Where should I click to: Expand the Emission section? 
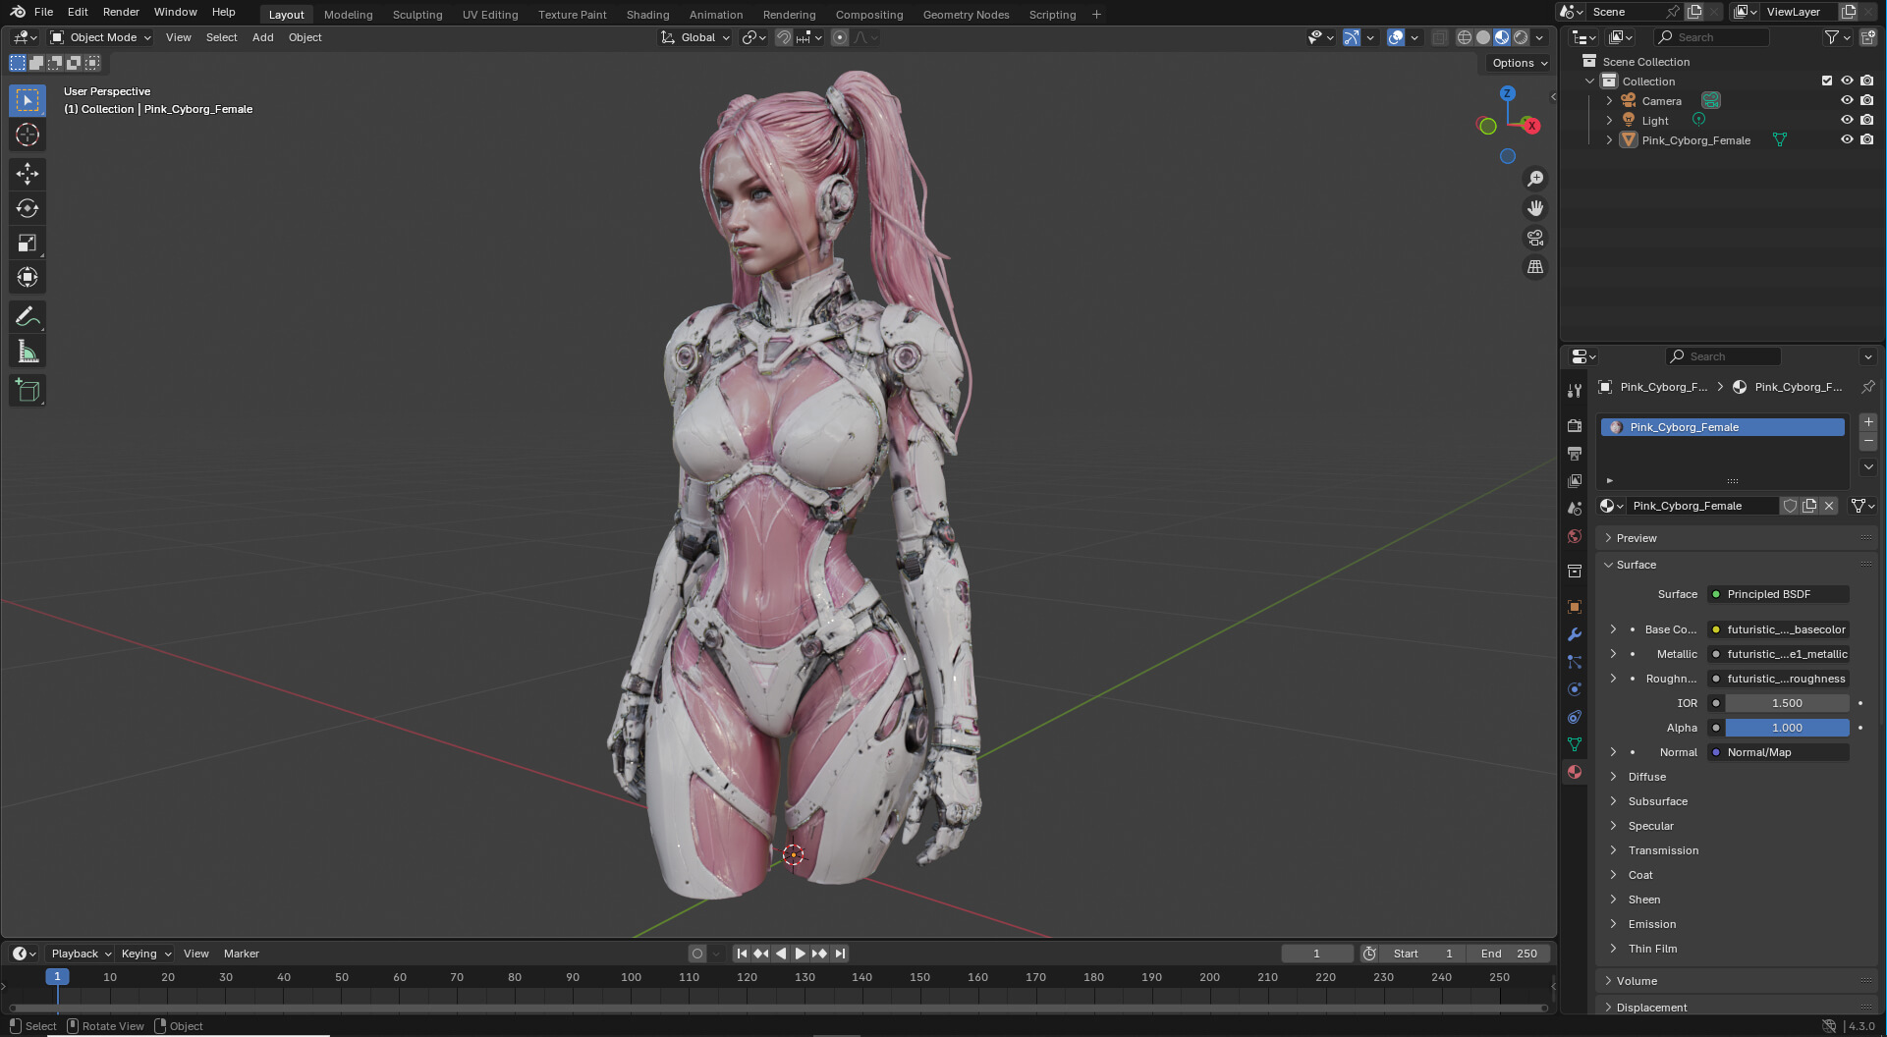1651,924
